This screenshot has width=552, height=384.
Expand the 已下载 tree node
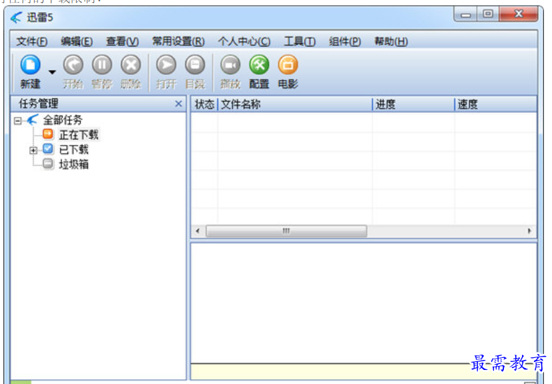point(33,150)
